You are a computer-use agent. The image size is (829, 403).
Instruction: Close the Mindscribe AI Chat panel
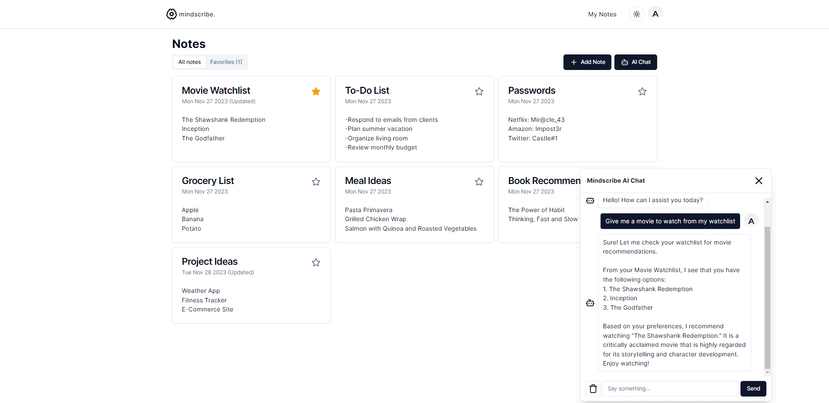759,181
